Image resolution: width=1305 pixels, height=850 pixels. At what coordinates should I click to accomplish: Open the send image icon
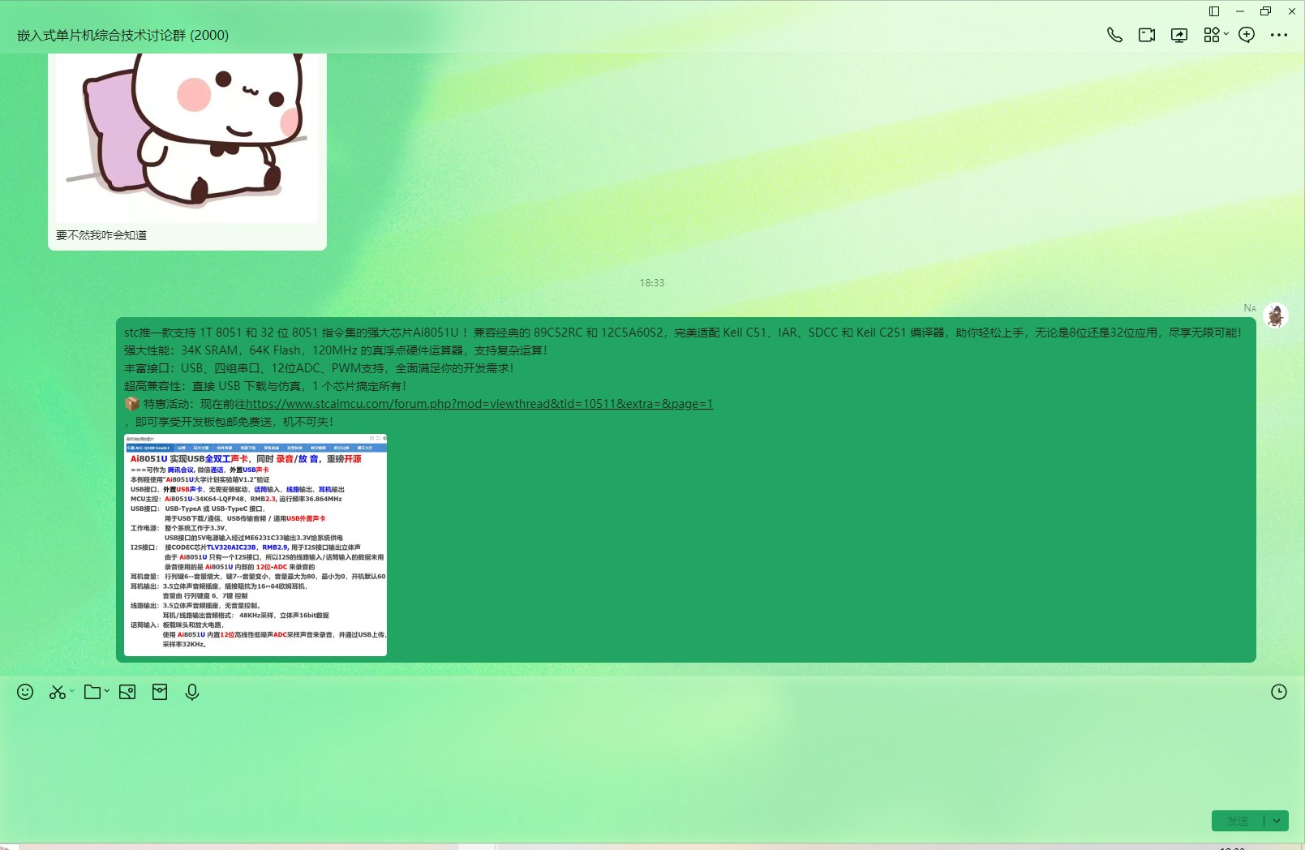pyautogui.click(x=127, y=692)
